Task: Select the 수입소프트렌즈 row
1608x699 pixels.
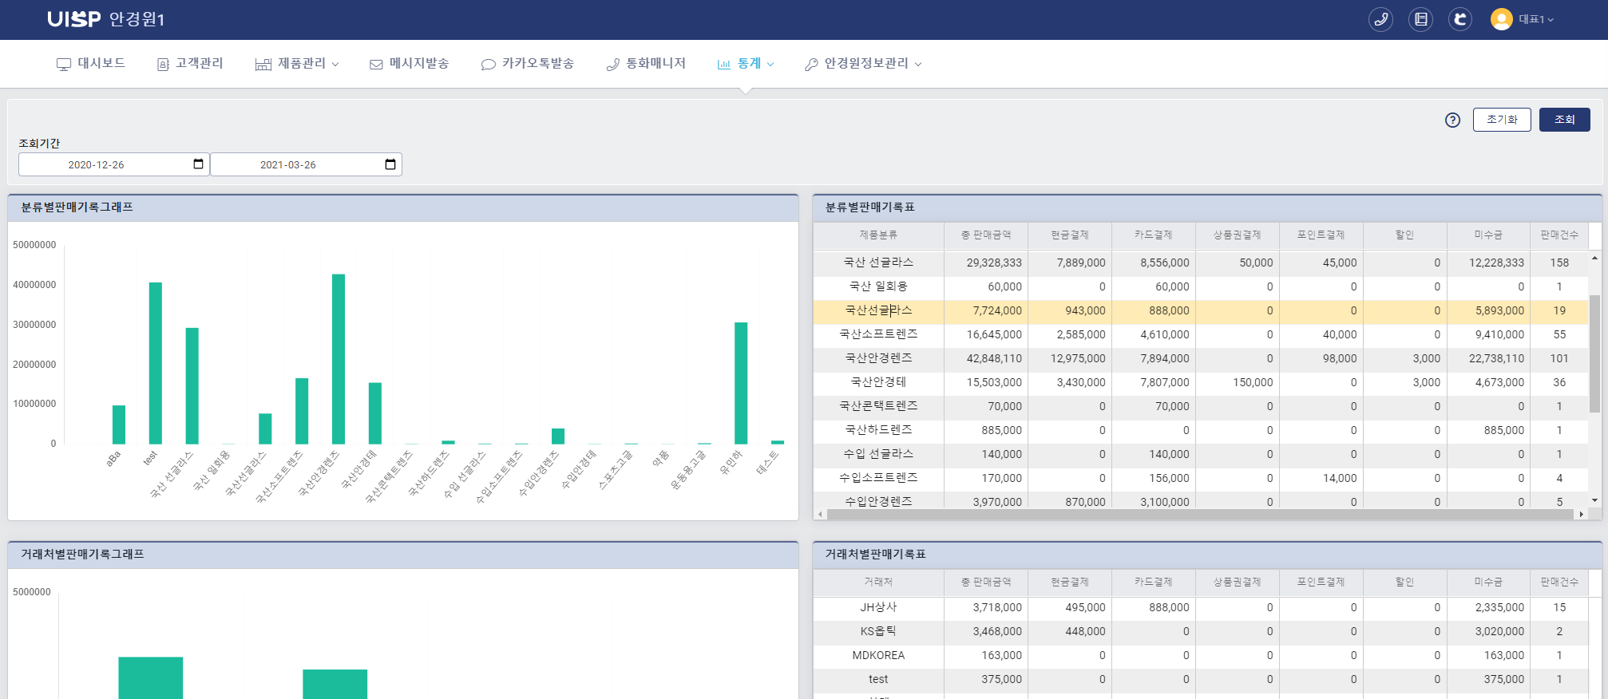Action: [x=1201, y=478]
